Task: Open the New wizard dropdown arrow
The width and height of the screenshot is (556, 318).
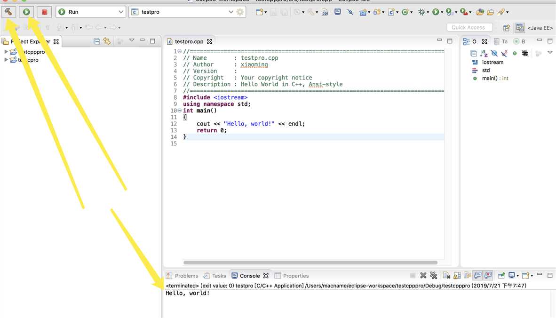Action: pyautogui.click(x=266, y=12)
